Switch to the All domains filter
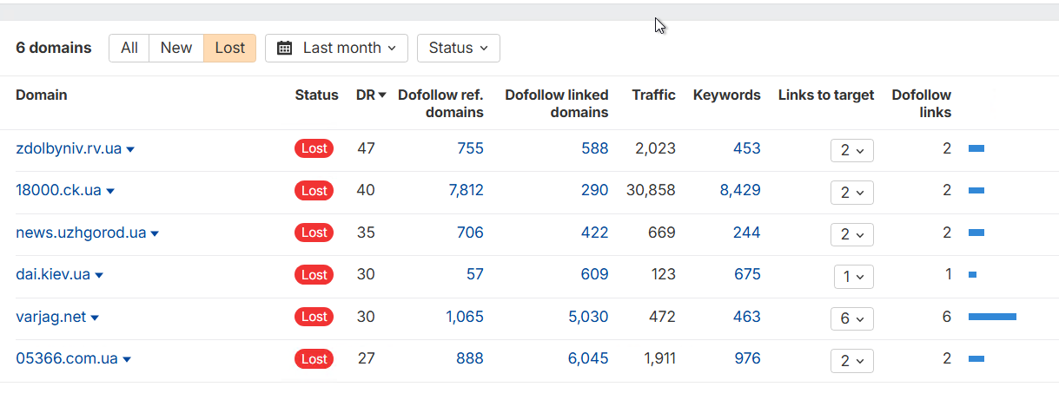The image size is (1059, 413). (129, 49)
